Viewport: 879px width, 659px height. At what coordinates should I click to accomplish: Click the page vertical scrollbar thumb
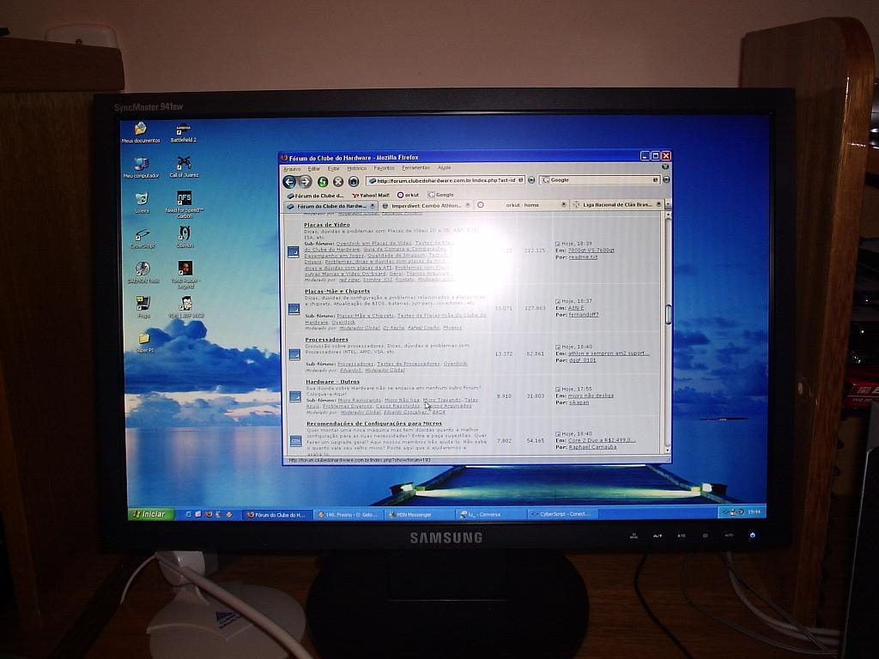point(668,314)
